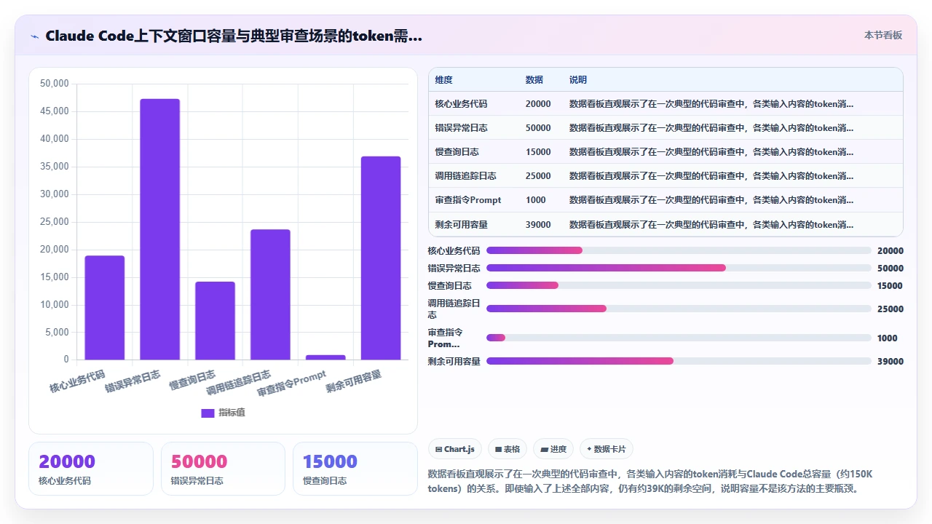Click the 错误异常日志 table row name
932x524 pixels.
(x=461, y=128)
